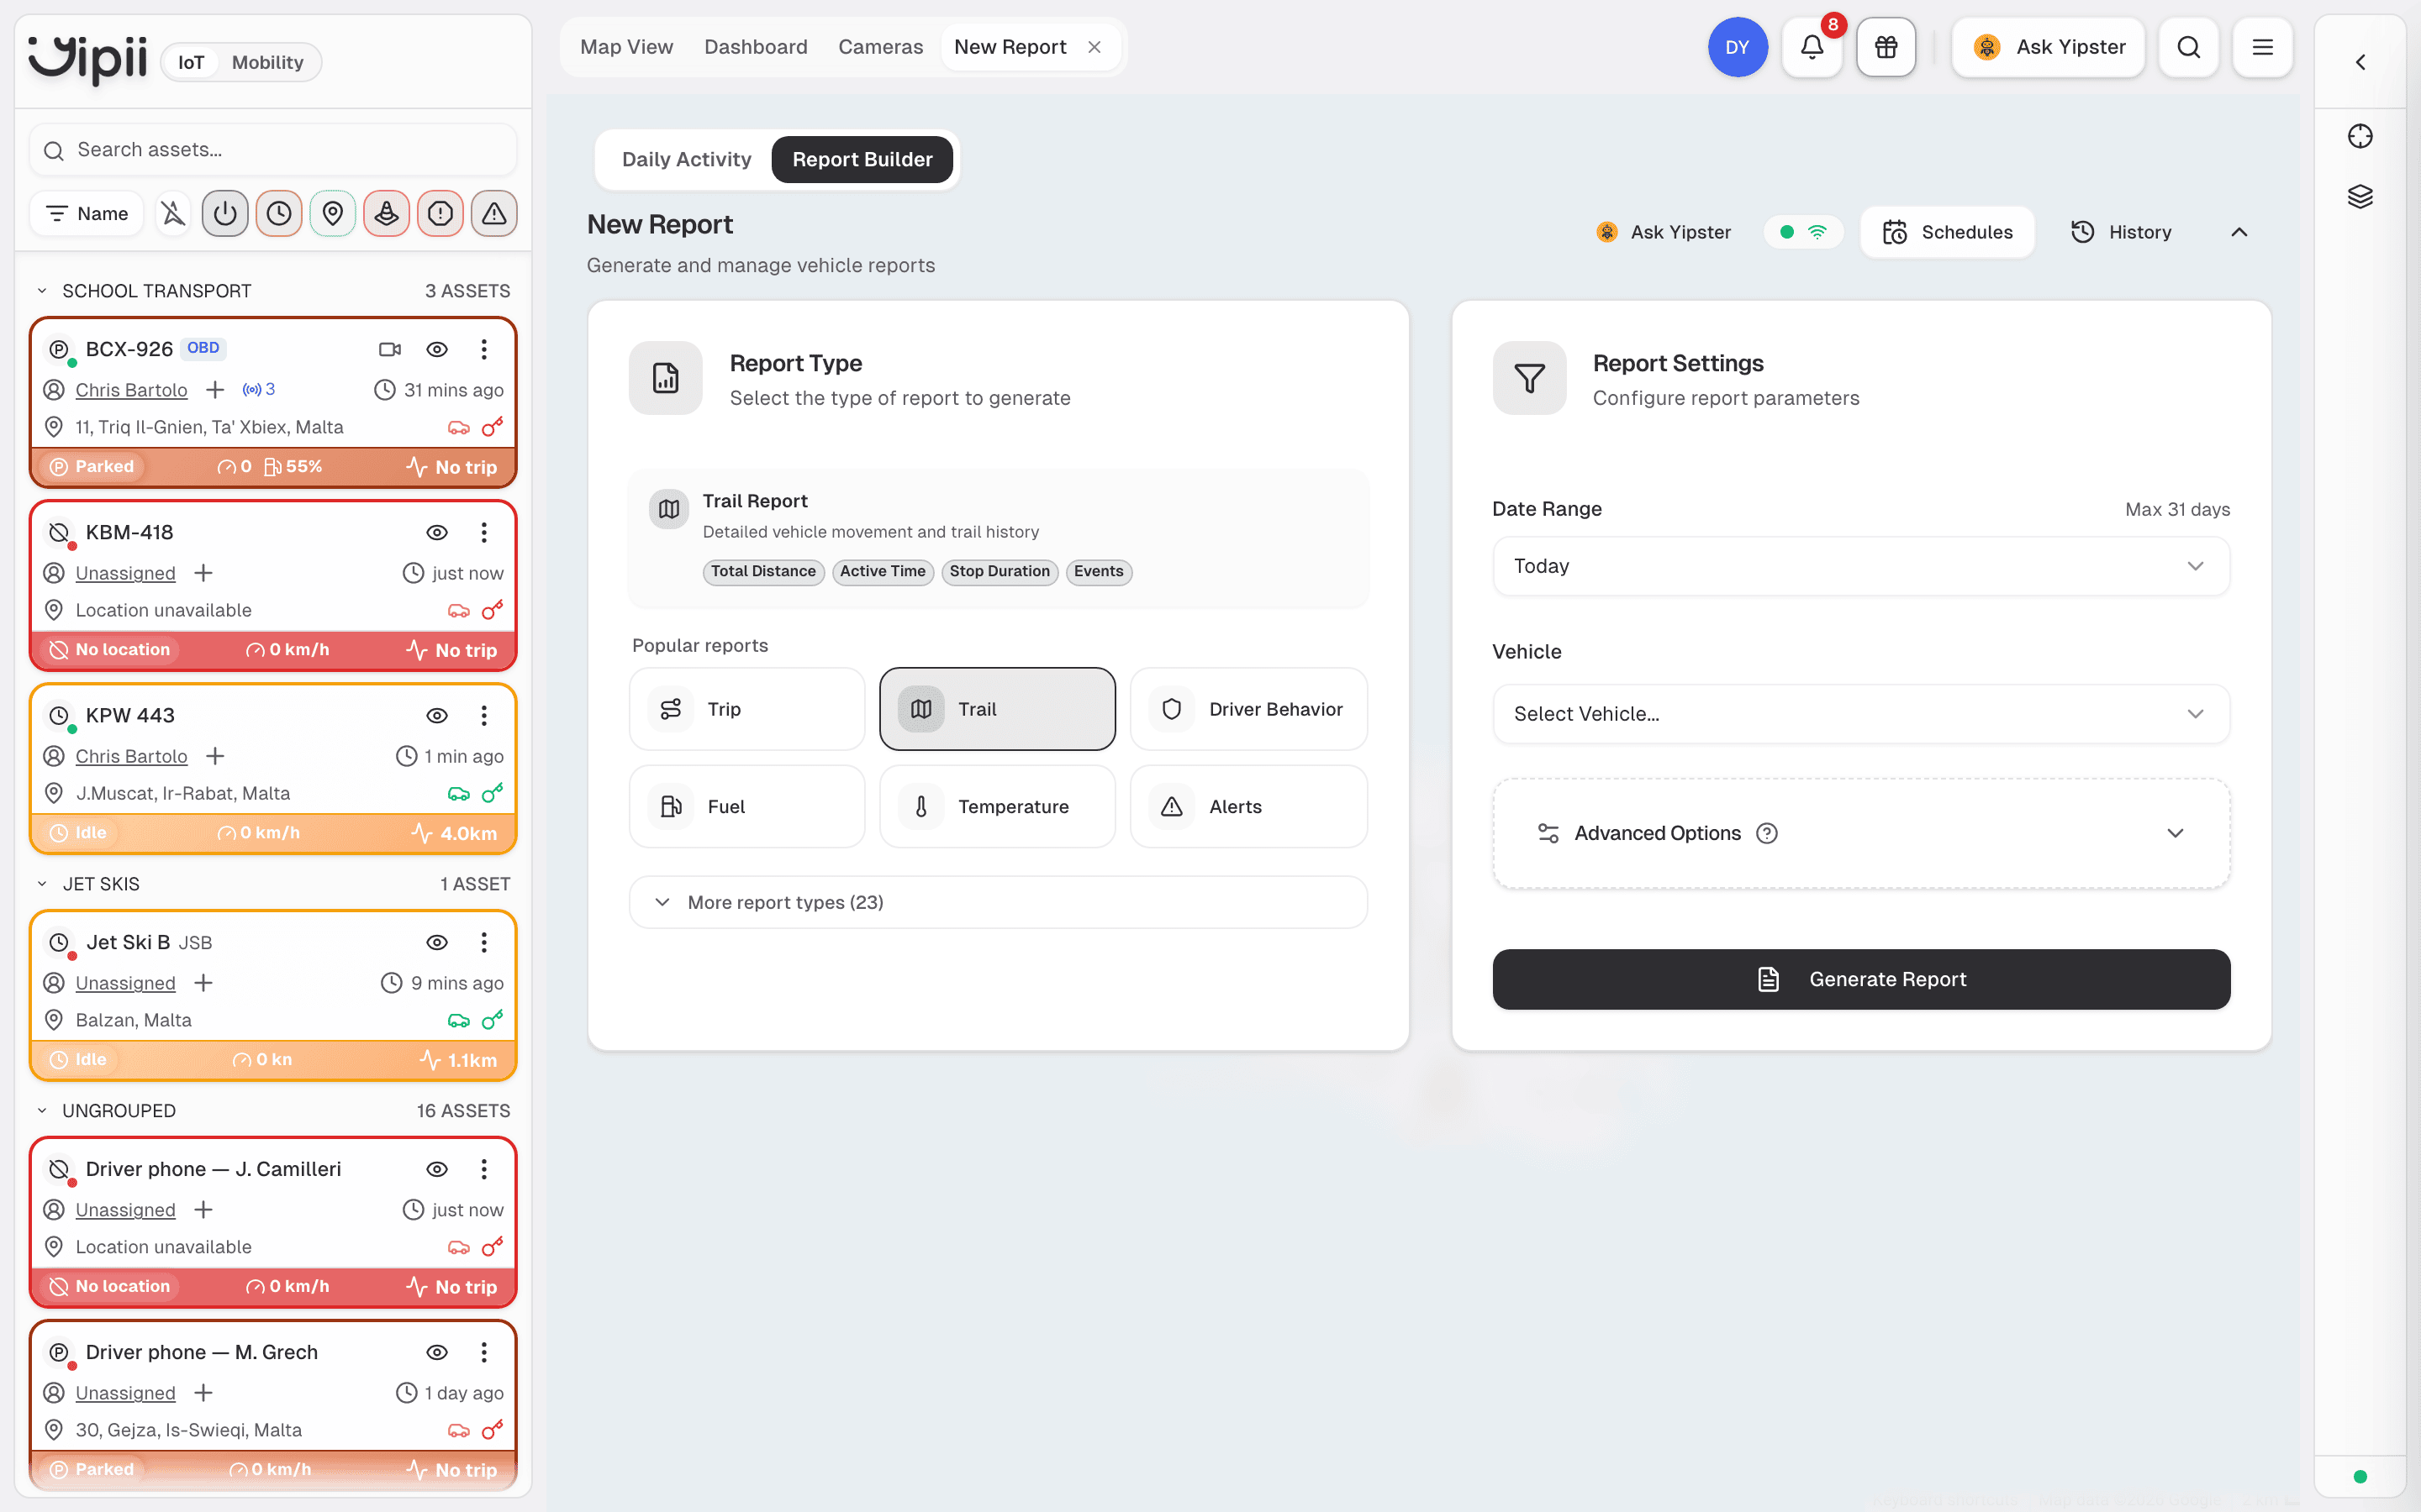
Task: Toggle the power status filter
Action: pos(225,213)
